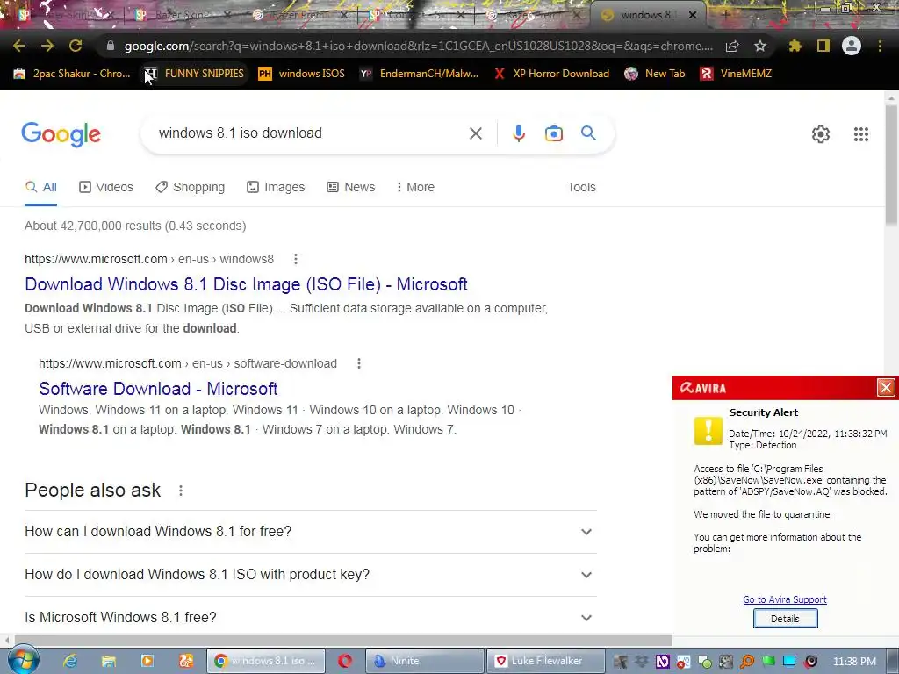Search by image with the camera icon
Viewport: 899px width, 674px height.
coord(553,133)
